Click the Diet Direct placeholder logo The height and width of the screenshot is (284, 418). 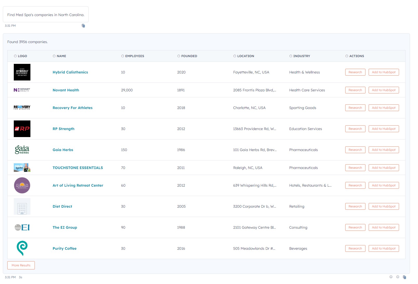[22, 206]
